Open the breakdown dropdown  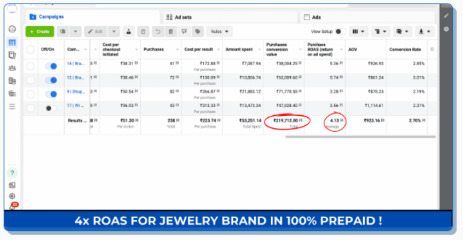click(x=380, y=31)
